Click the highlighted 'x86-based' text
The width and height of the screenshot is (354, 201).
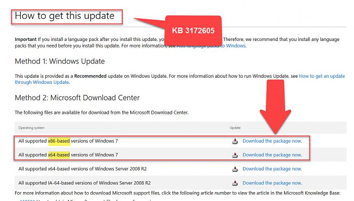(59, 141)
